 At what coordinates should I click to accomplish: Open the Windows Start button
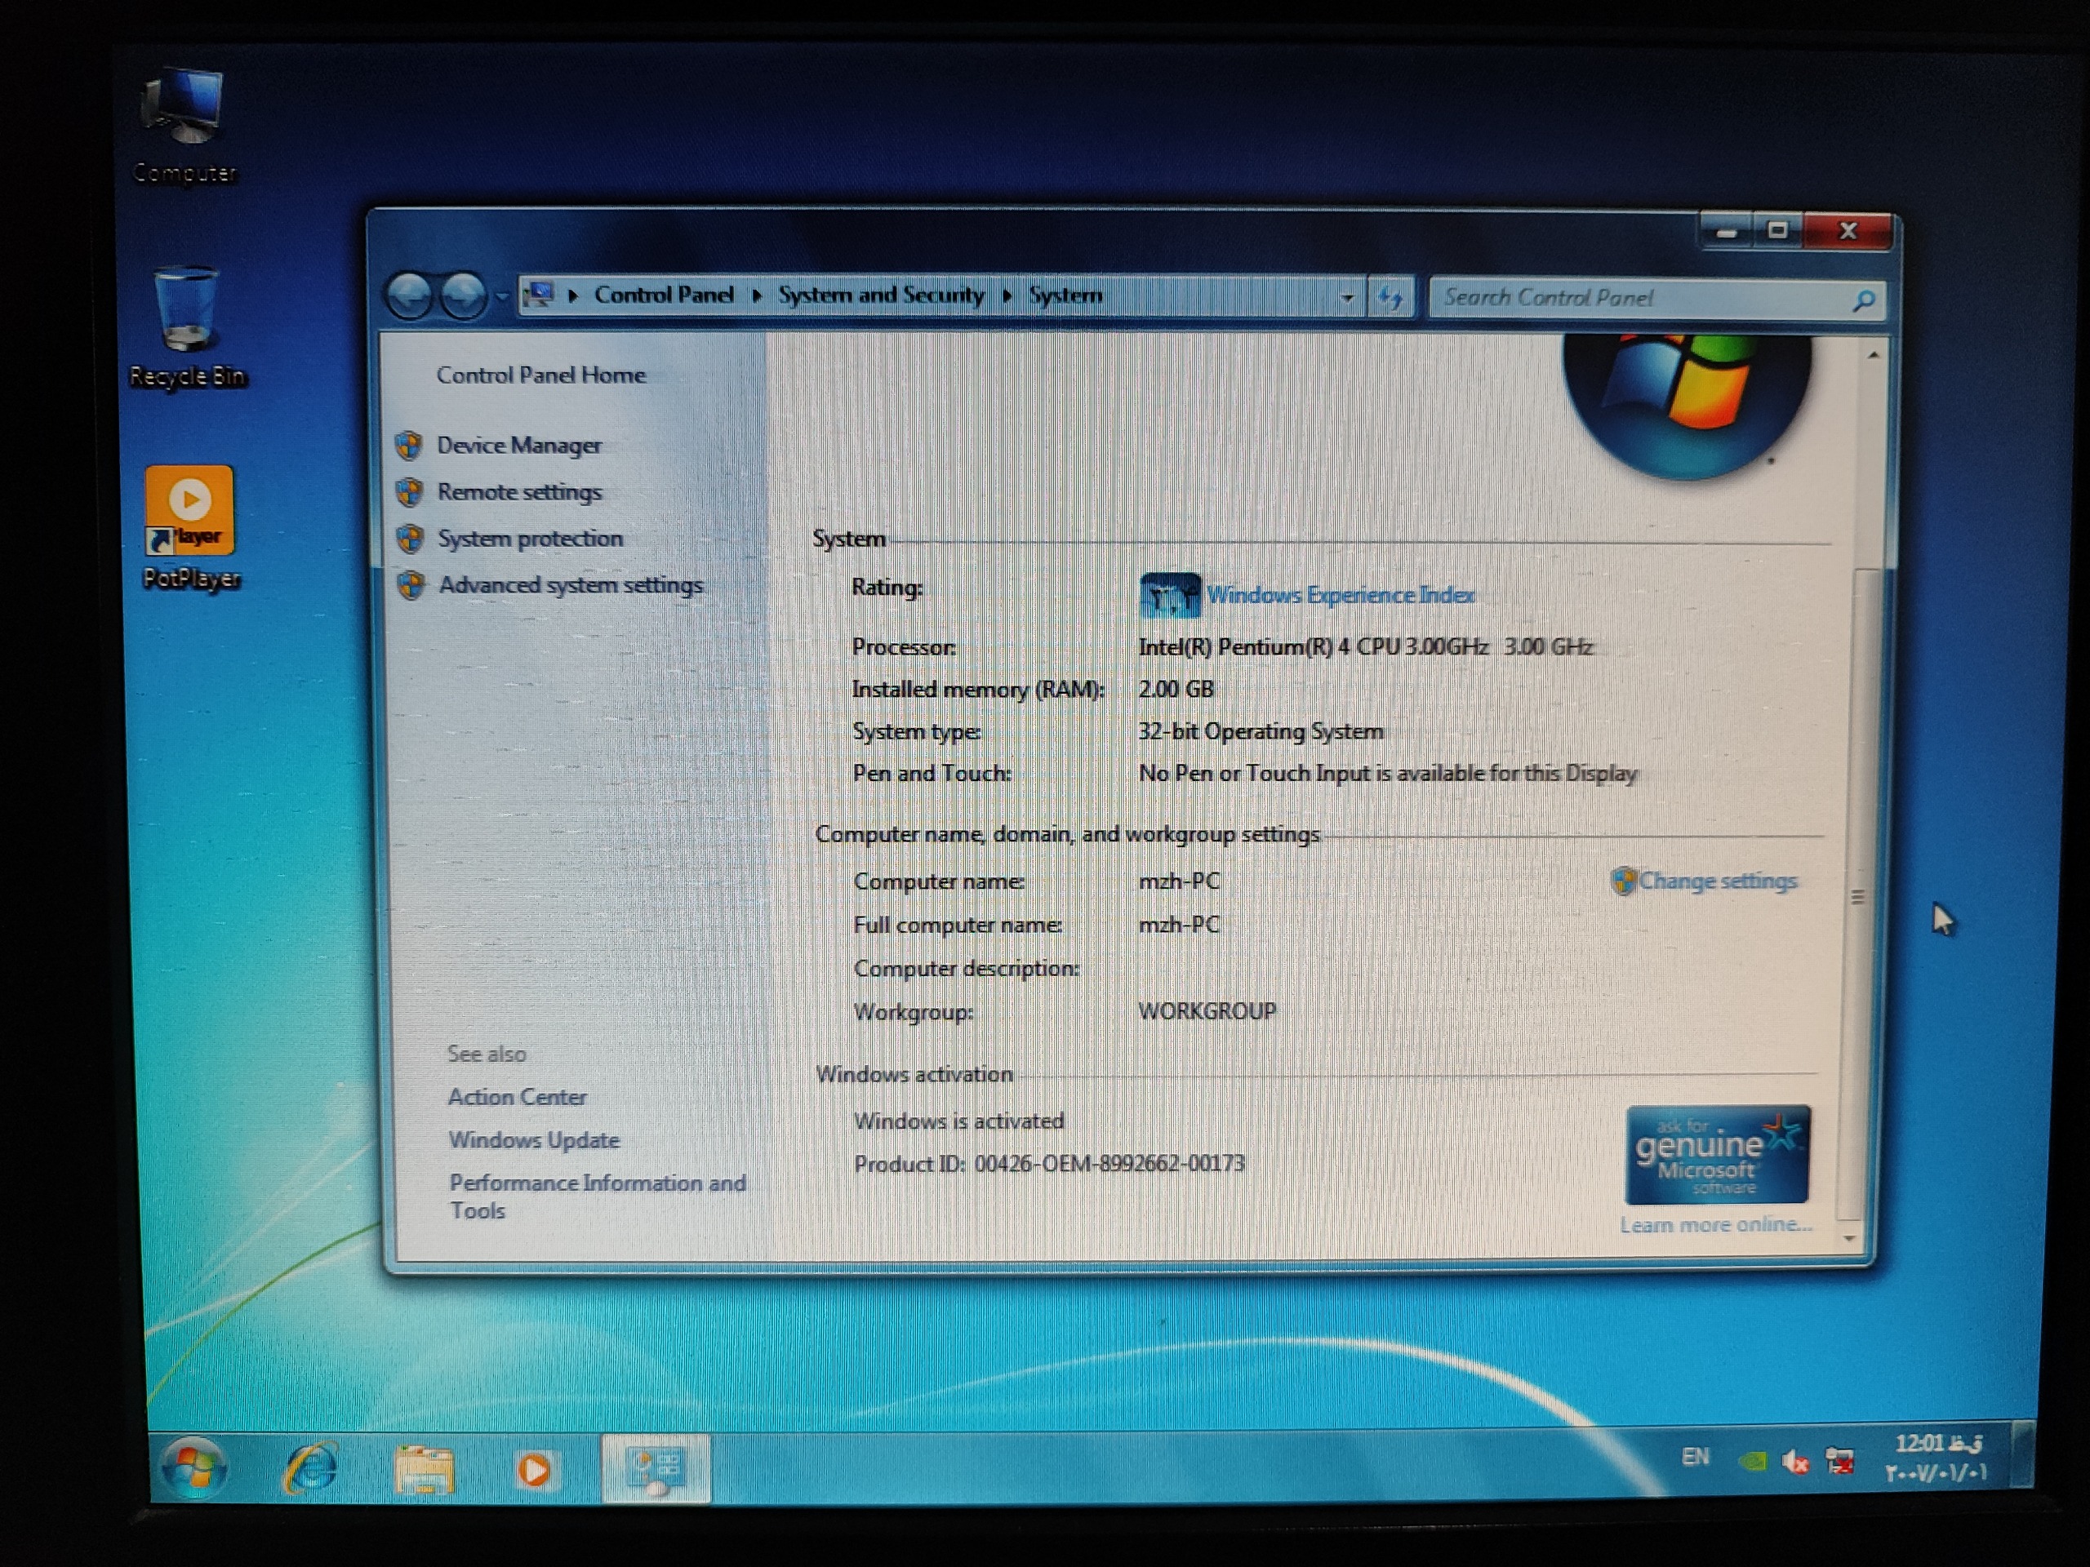[x=193, y=1467]
